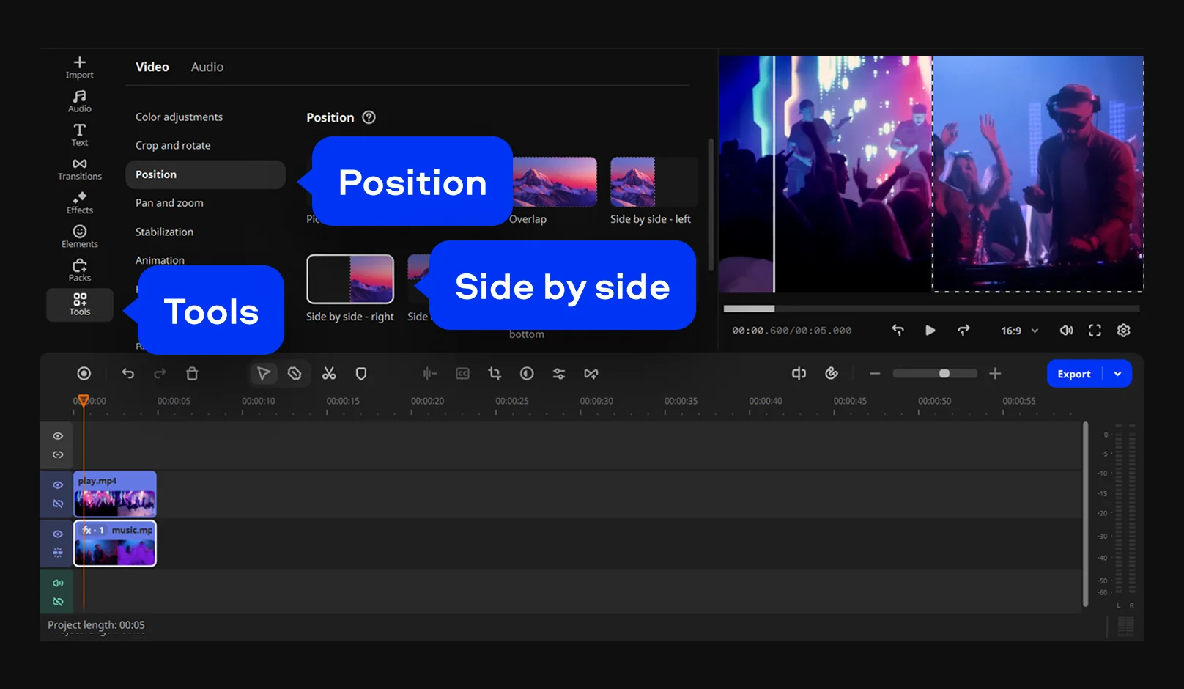Select the scissors cut tool

(x=329, y=374)
